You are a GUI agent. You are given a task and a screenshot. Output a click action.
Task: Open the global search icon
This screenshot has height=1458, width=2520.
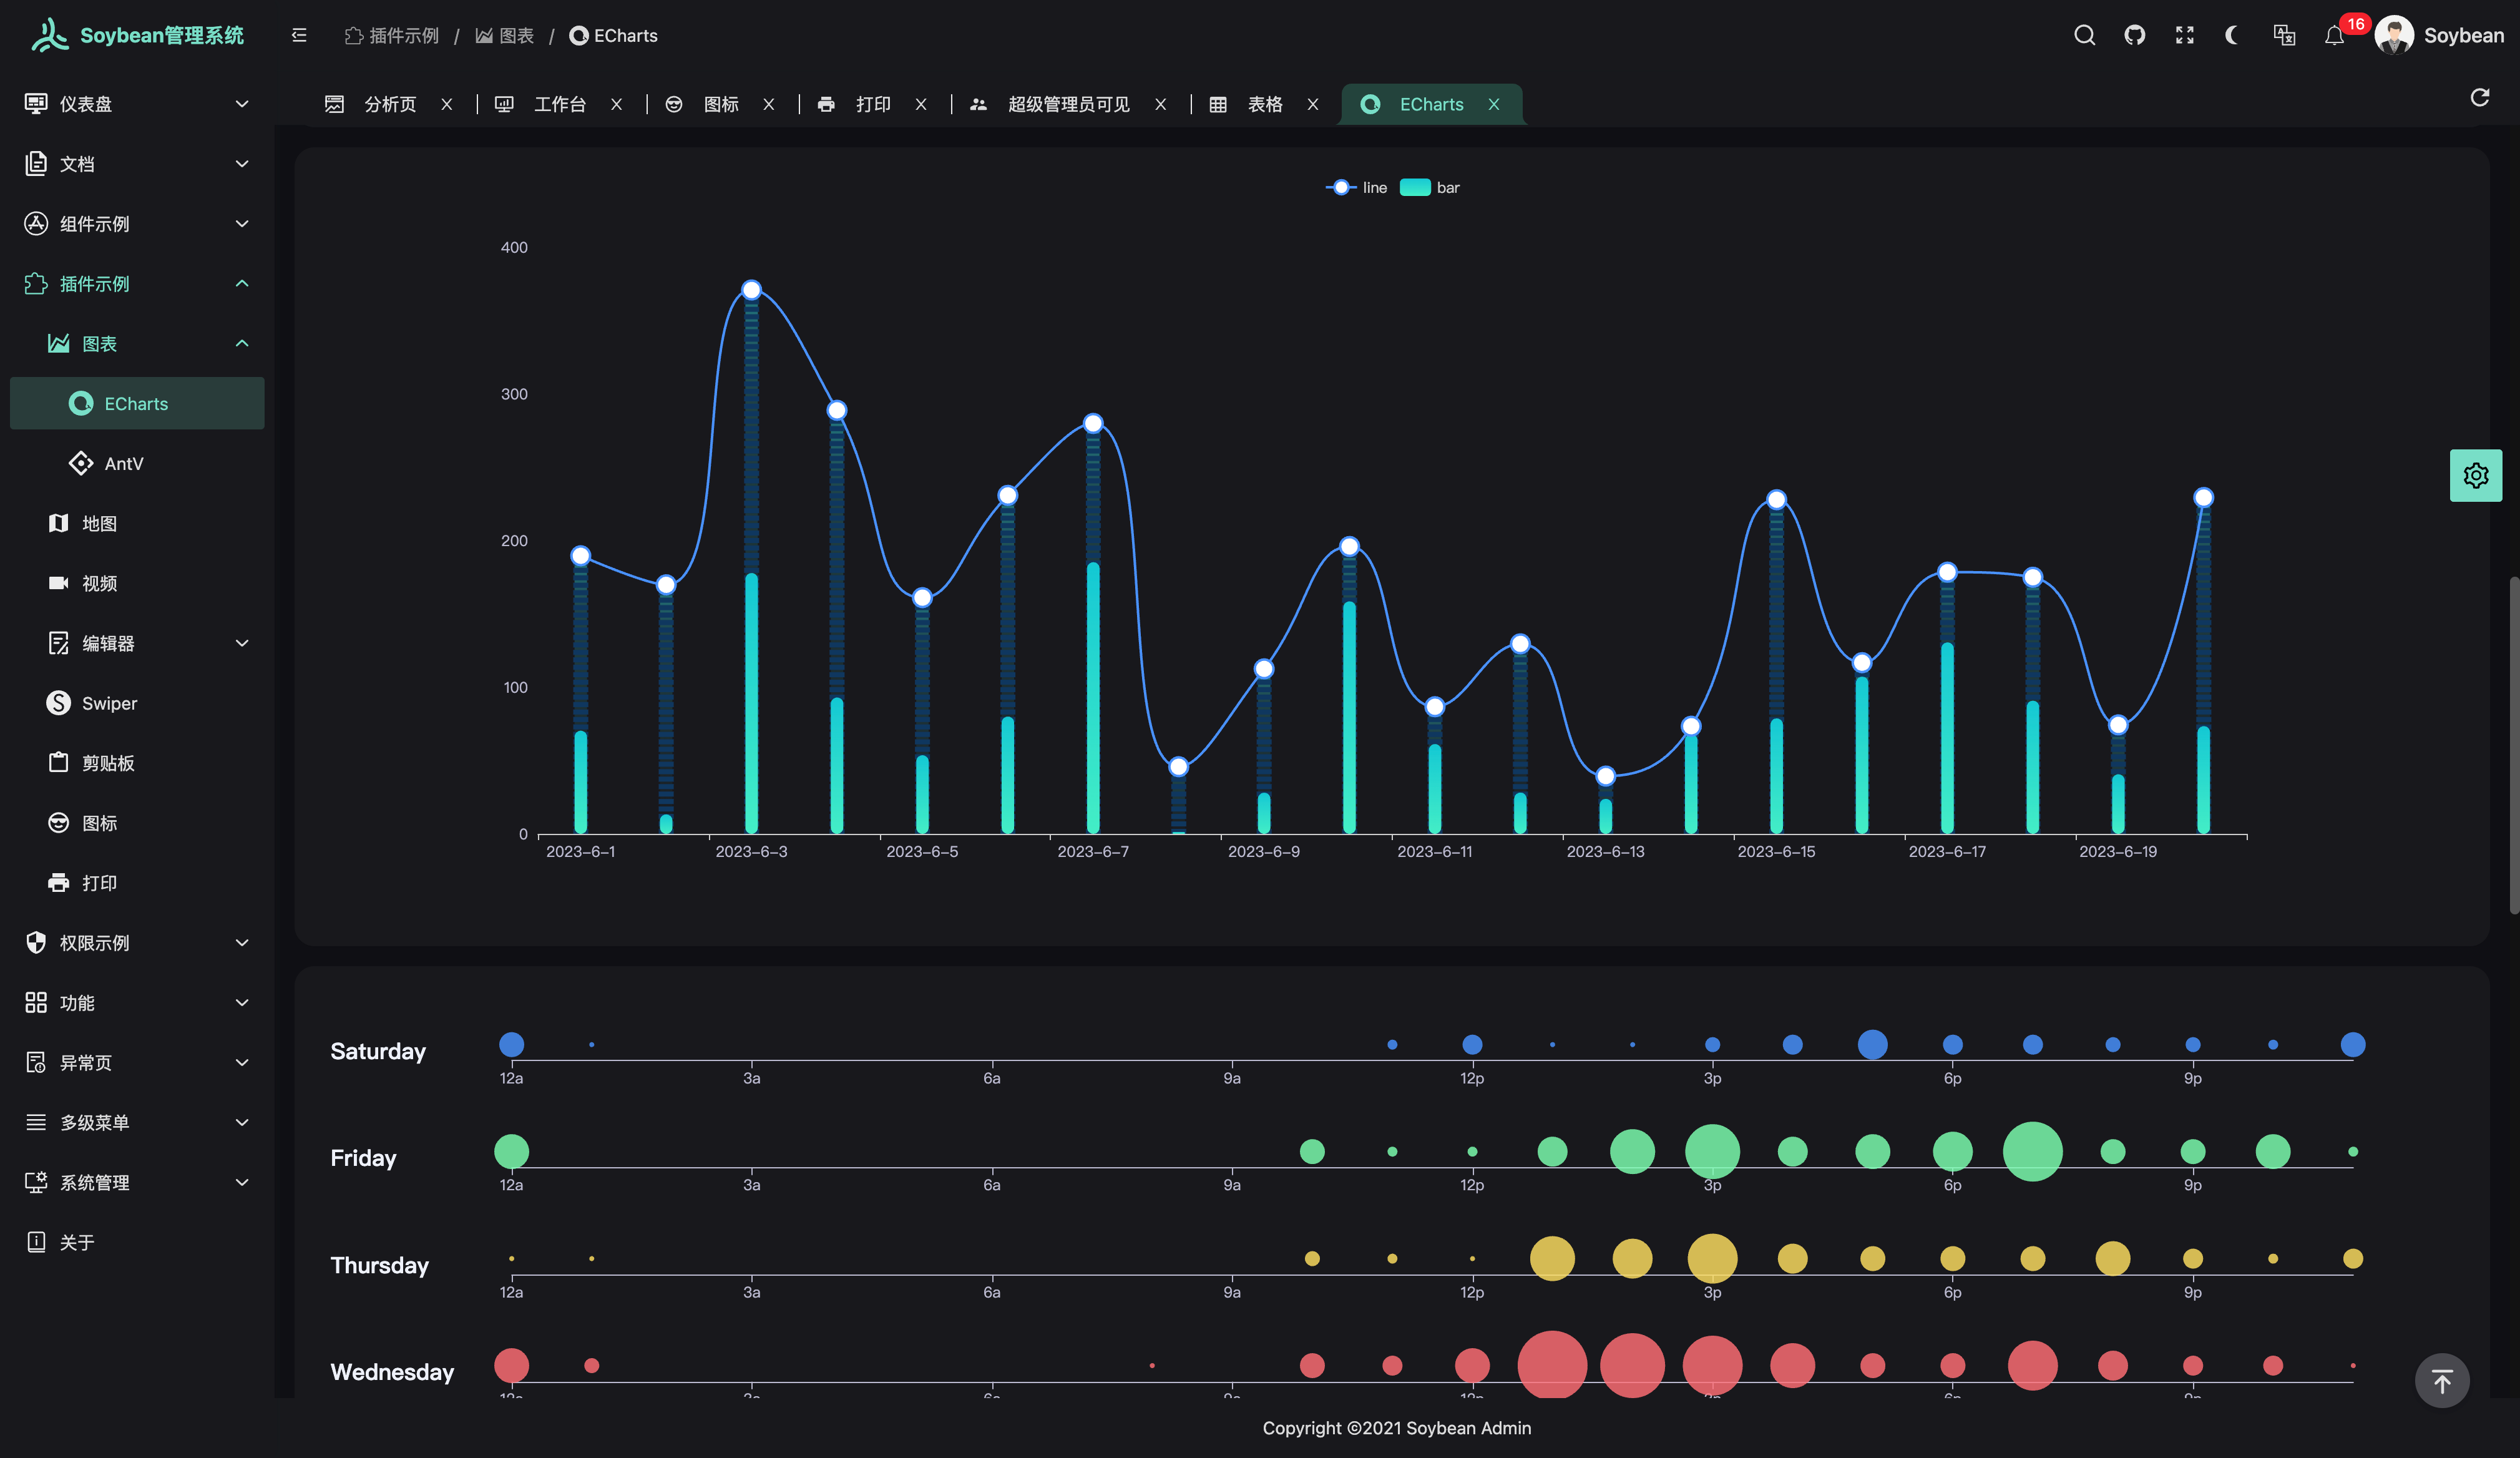click(2084, 36)
